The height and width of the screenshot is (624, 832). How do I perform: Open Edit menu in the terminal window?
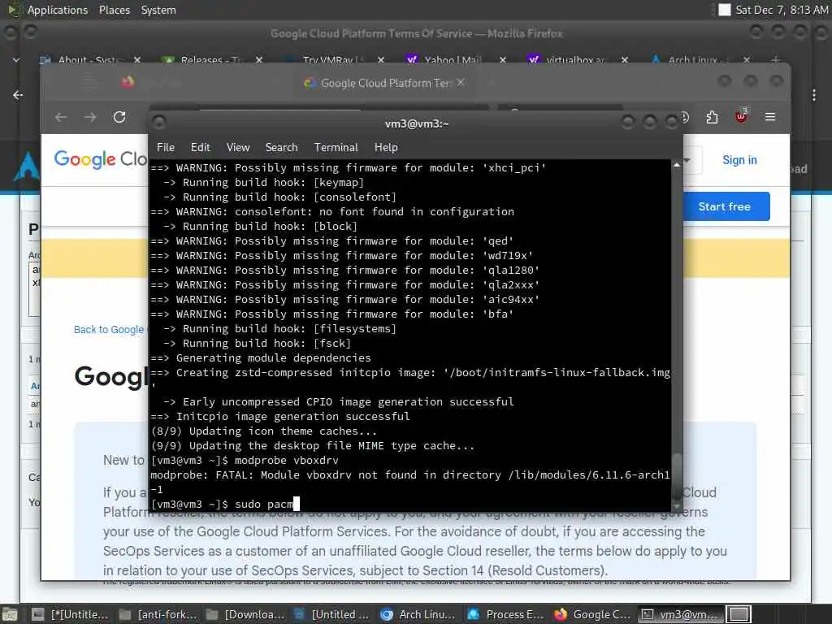[x=200, y=148]
